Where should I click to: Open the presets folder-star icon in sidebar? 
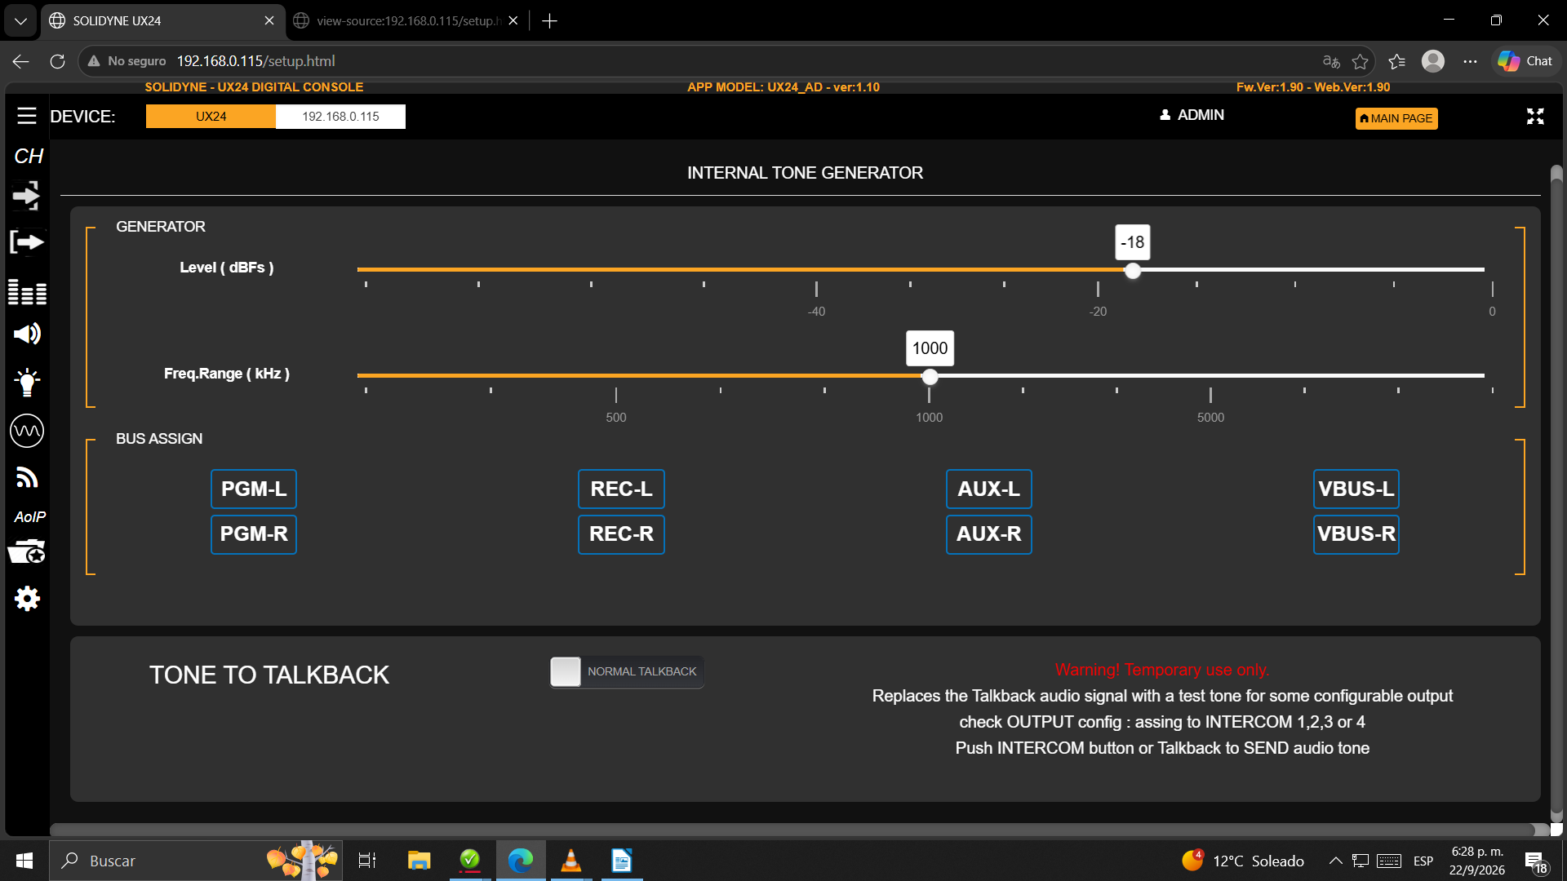coord(27,553)
